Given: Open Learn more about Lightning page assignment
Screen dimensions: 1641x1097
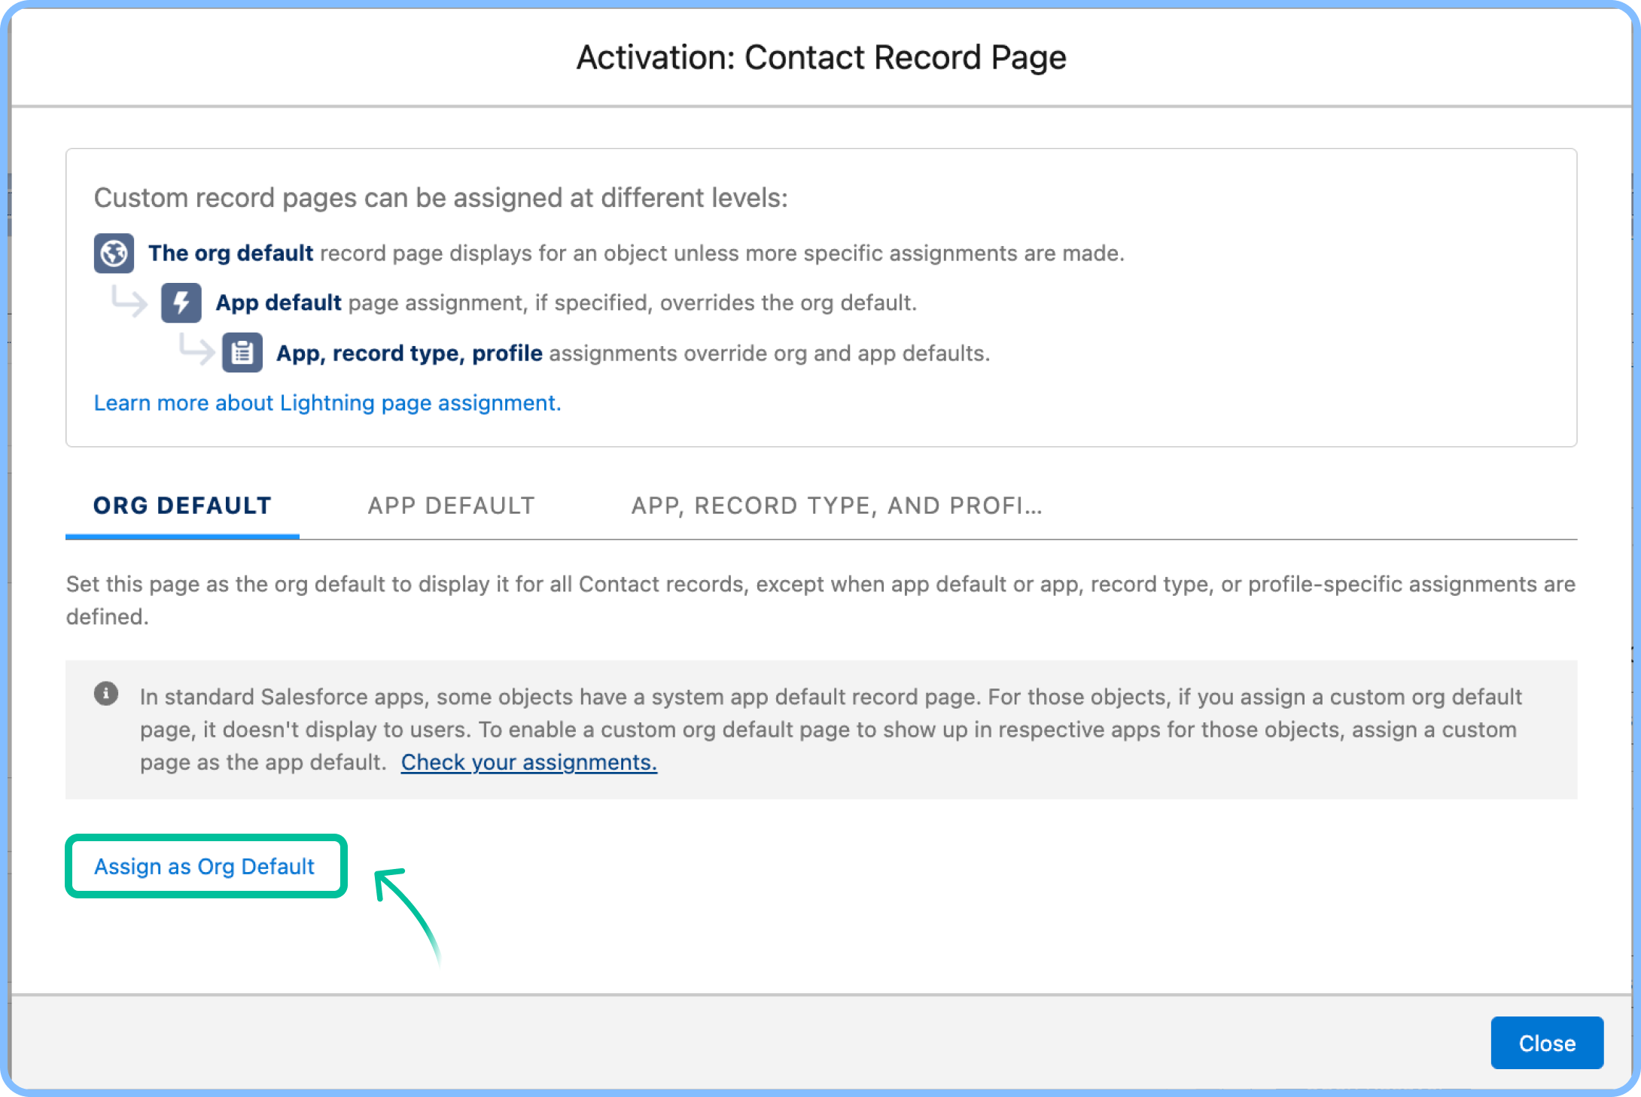Looking at the screenshot, I should tap(327, 403).
